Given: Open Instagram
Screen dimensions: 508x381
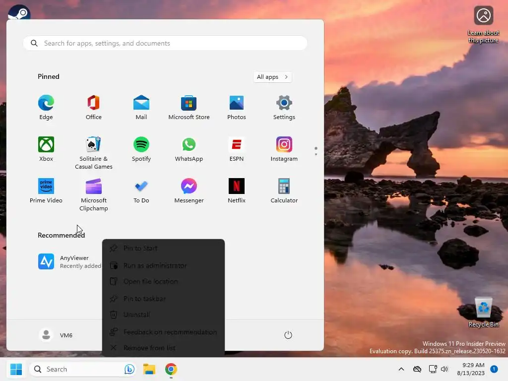Looking at the screenshot, I should 284,149.
